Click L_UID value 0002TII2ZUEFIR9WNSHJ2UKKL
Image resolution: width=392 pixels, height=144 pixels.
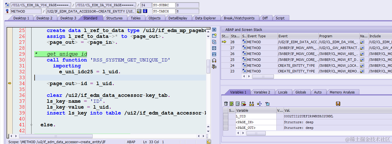tap(308, 116)
